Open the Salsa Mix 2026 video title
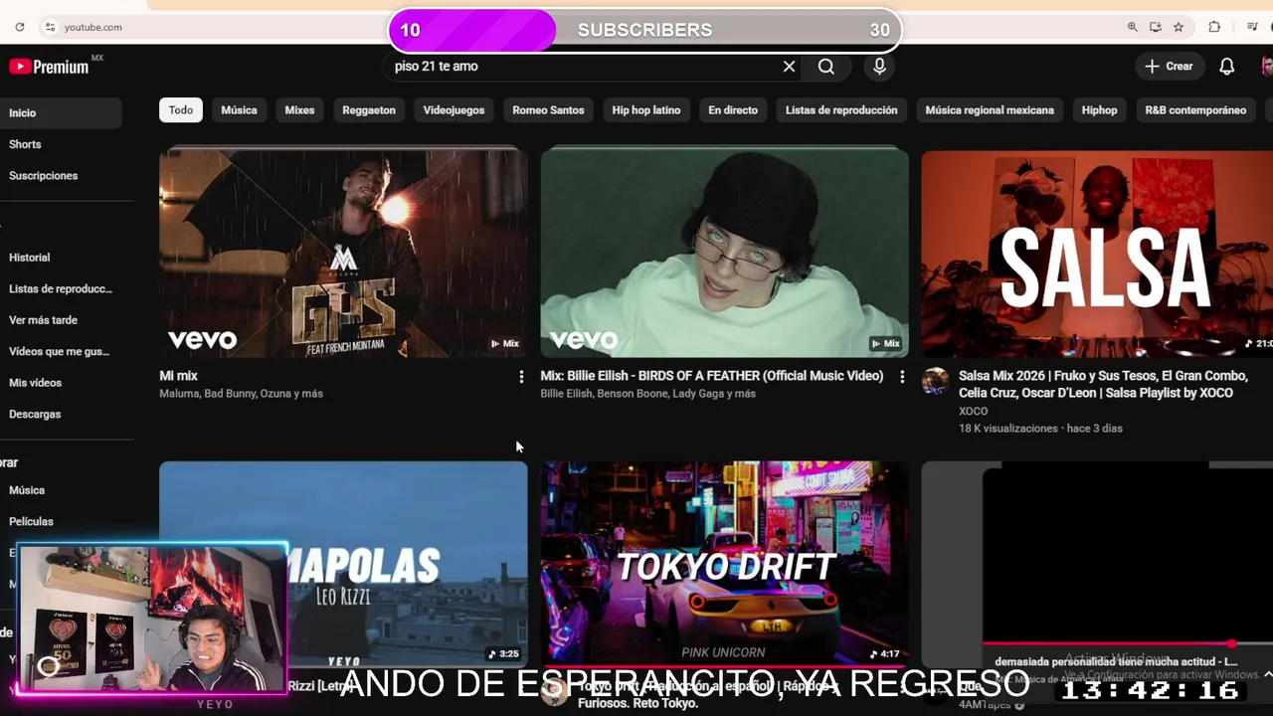This screenshot has height=716, width=1273. tap(1104, 384)
